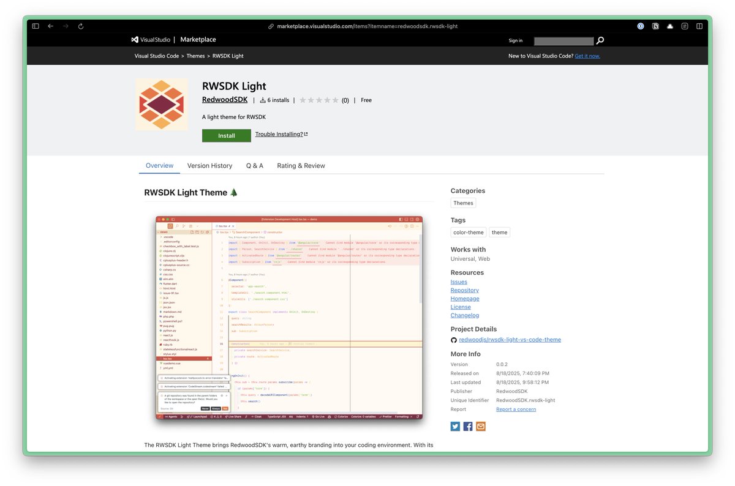Click the theme tag
This screenshot has width=735, height=486.
tap(500, 232)
